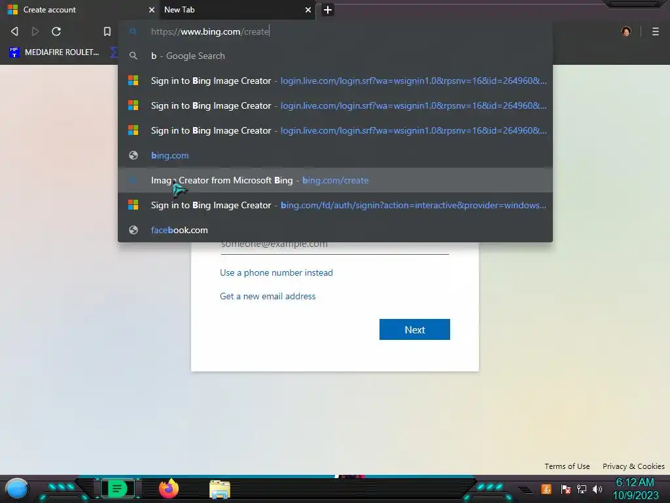
Task: Click the MFT favicon in bookmarks bar
Action: (14, 52)
